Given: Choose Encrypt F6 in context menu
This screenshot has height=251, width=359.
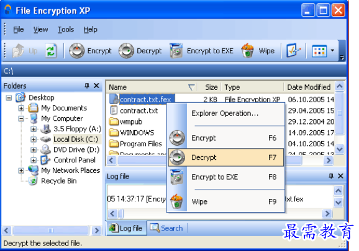Looking at the screenshot, I should point(225,138).
